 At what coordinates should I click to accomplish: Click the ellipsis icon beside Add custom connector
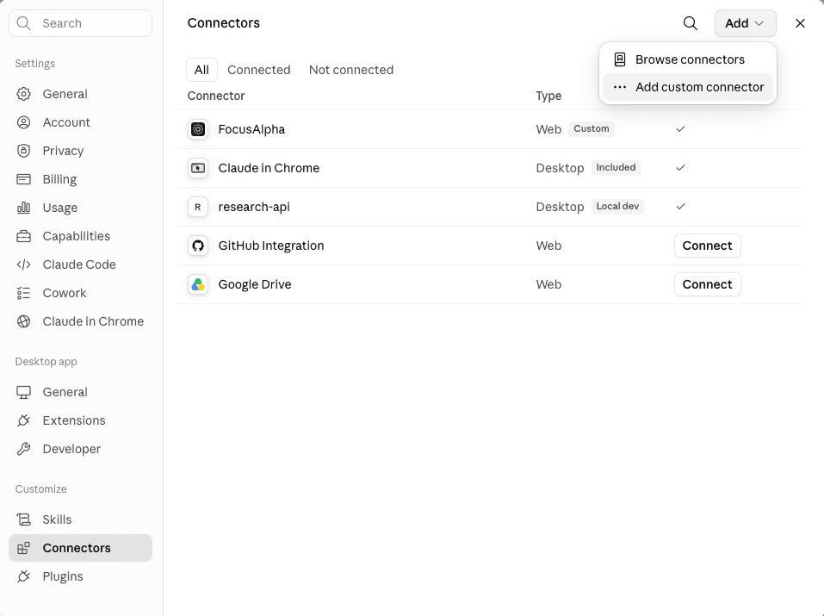coord(620,87)
